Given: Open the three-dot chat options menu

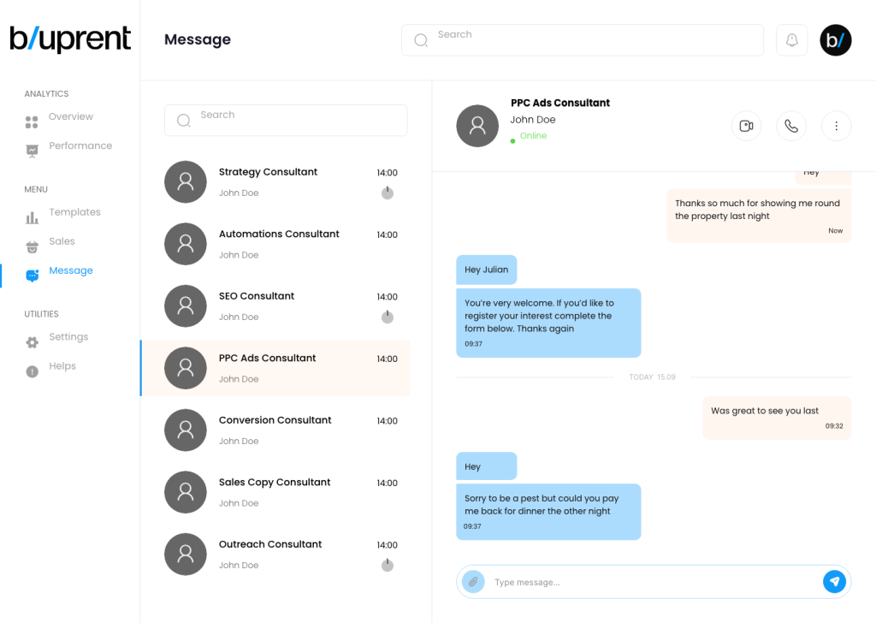Looking at the screenshot, I should (x=836, y=126).
